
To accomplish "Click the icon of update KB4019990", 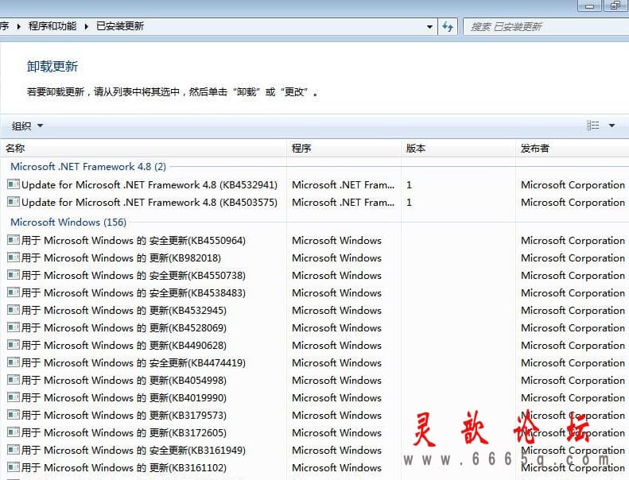I will 14,397.
